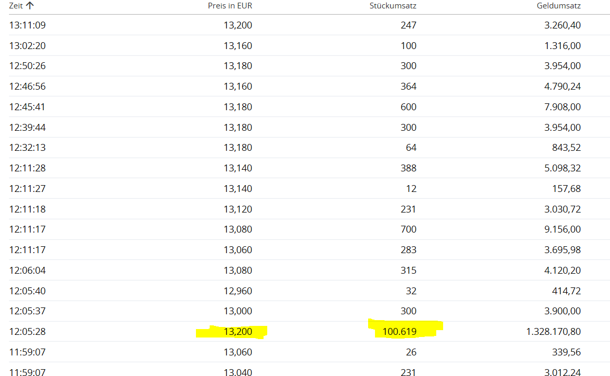Click the Stückumsatz column header

click(x=392, y=6)
